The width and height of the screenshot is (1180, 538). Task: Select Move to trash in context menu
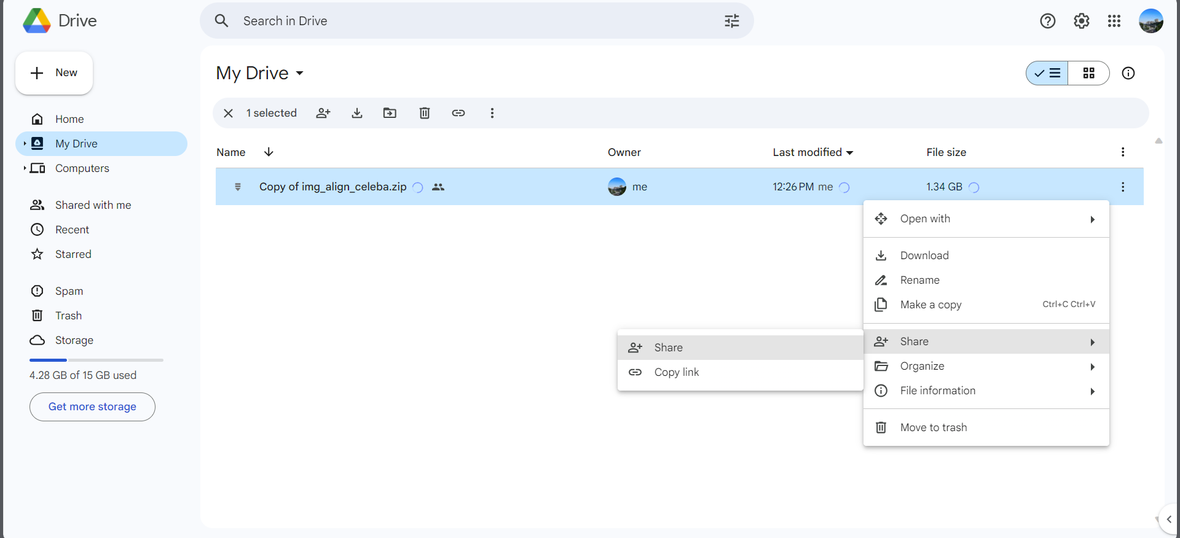point(933,427)
